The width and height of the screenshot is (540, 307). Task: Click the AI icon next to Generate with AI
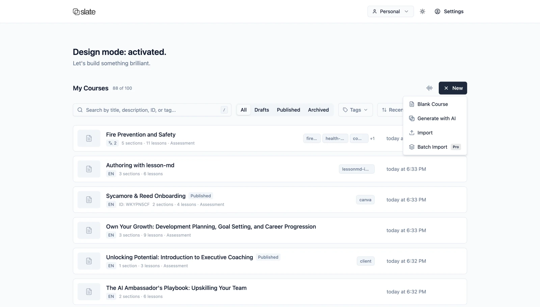412,118
